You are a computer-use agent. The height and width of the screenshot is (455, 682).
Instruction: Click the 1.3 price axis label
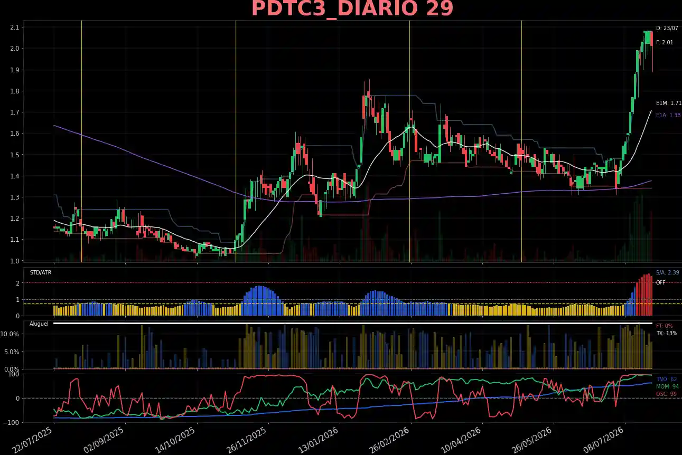pyautogui.click(x=14, y=197)
